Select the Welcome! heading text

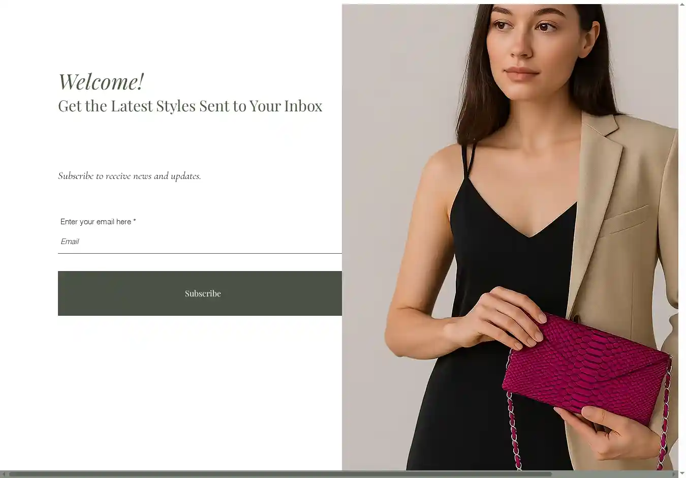point(101,81)
